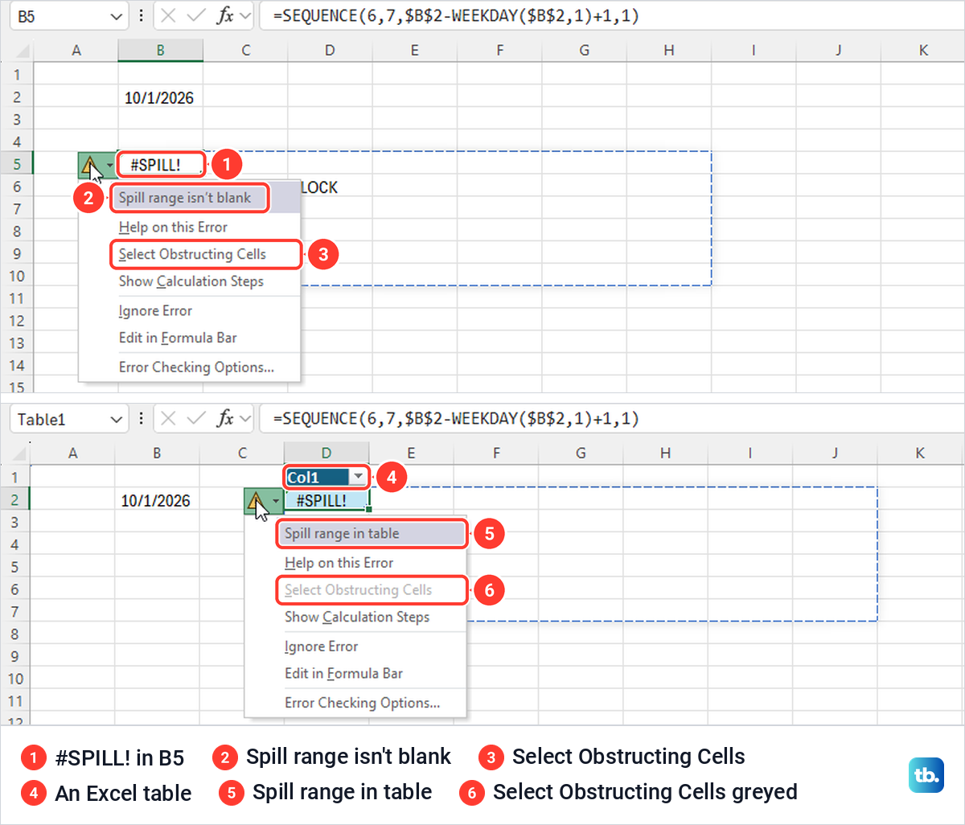The width and height of the screenshot is (965, 825).
Task: Choose 'Ignore Error' in bottom menu
Action: point(355,646)
